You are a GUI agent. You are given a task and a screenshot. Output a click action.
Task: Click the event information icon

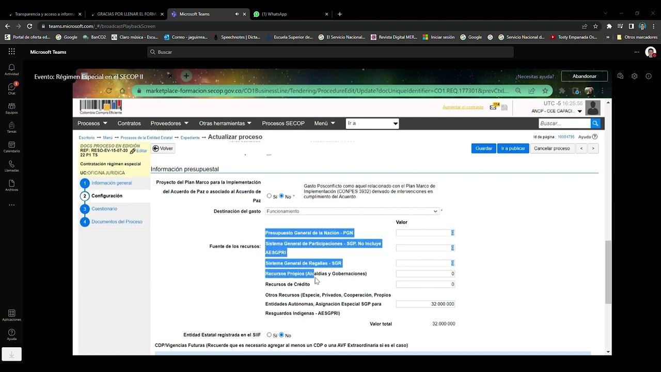[649, 76]
